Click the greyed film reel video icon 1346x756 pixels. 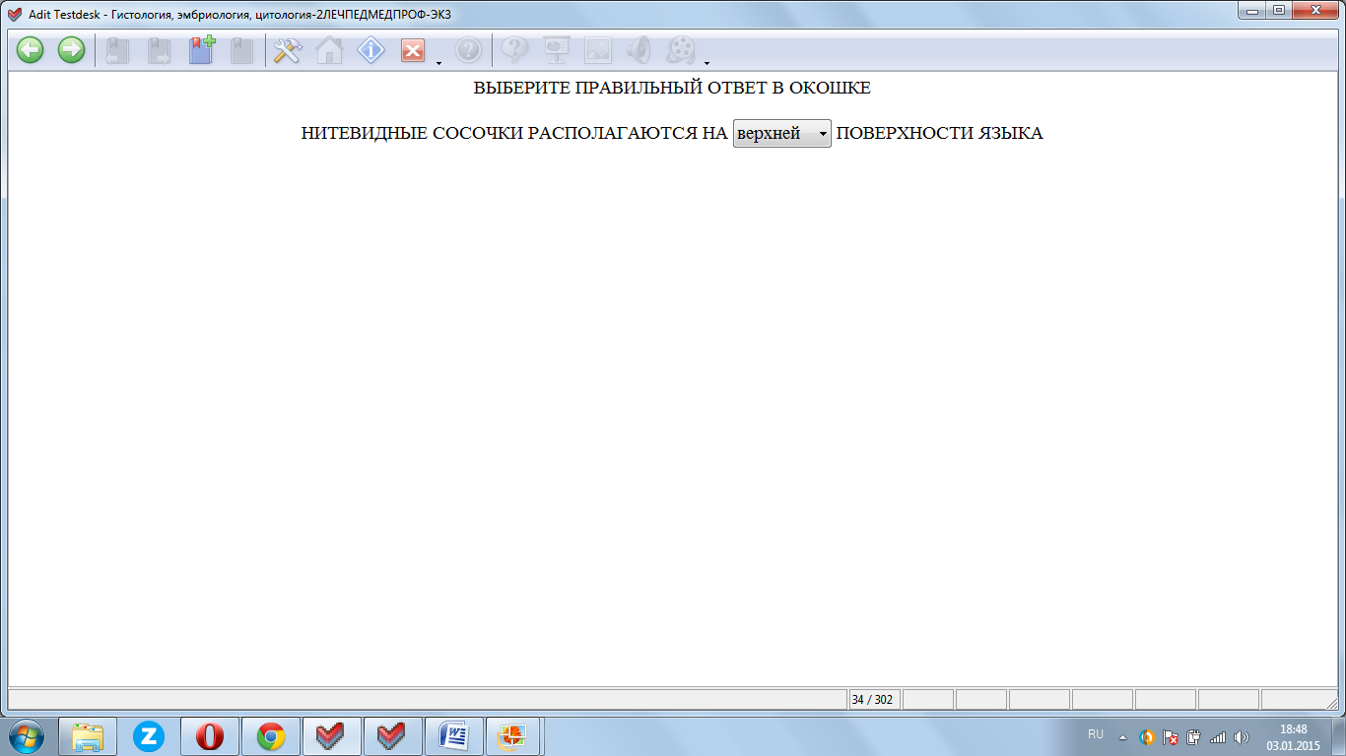point(681,50)
